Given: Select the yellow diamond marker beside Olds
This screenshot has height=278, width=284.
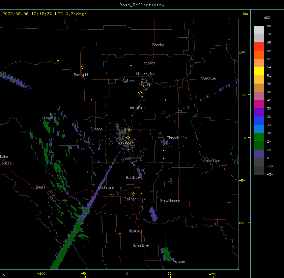Looking at the screenshot, I should (128, 138).
